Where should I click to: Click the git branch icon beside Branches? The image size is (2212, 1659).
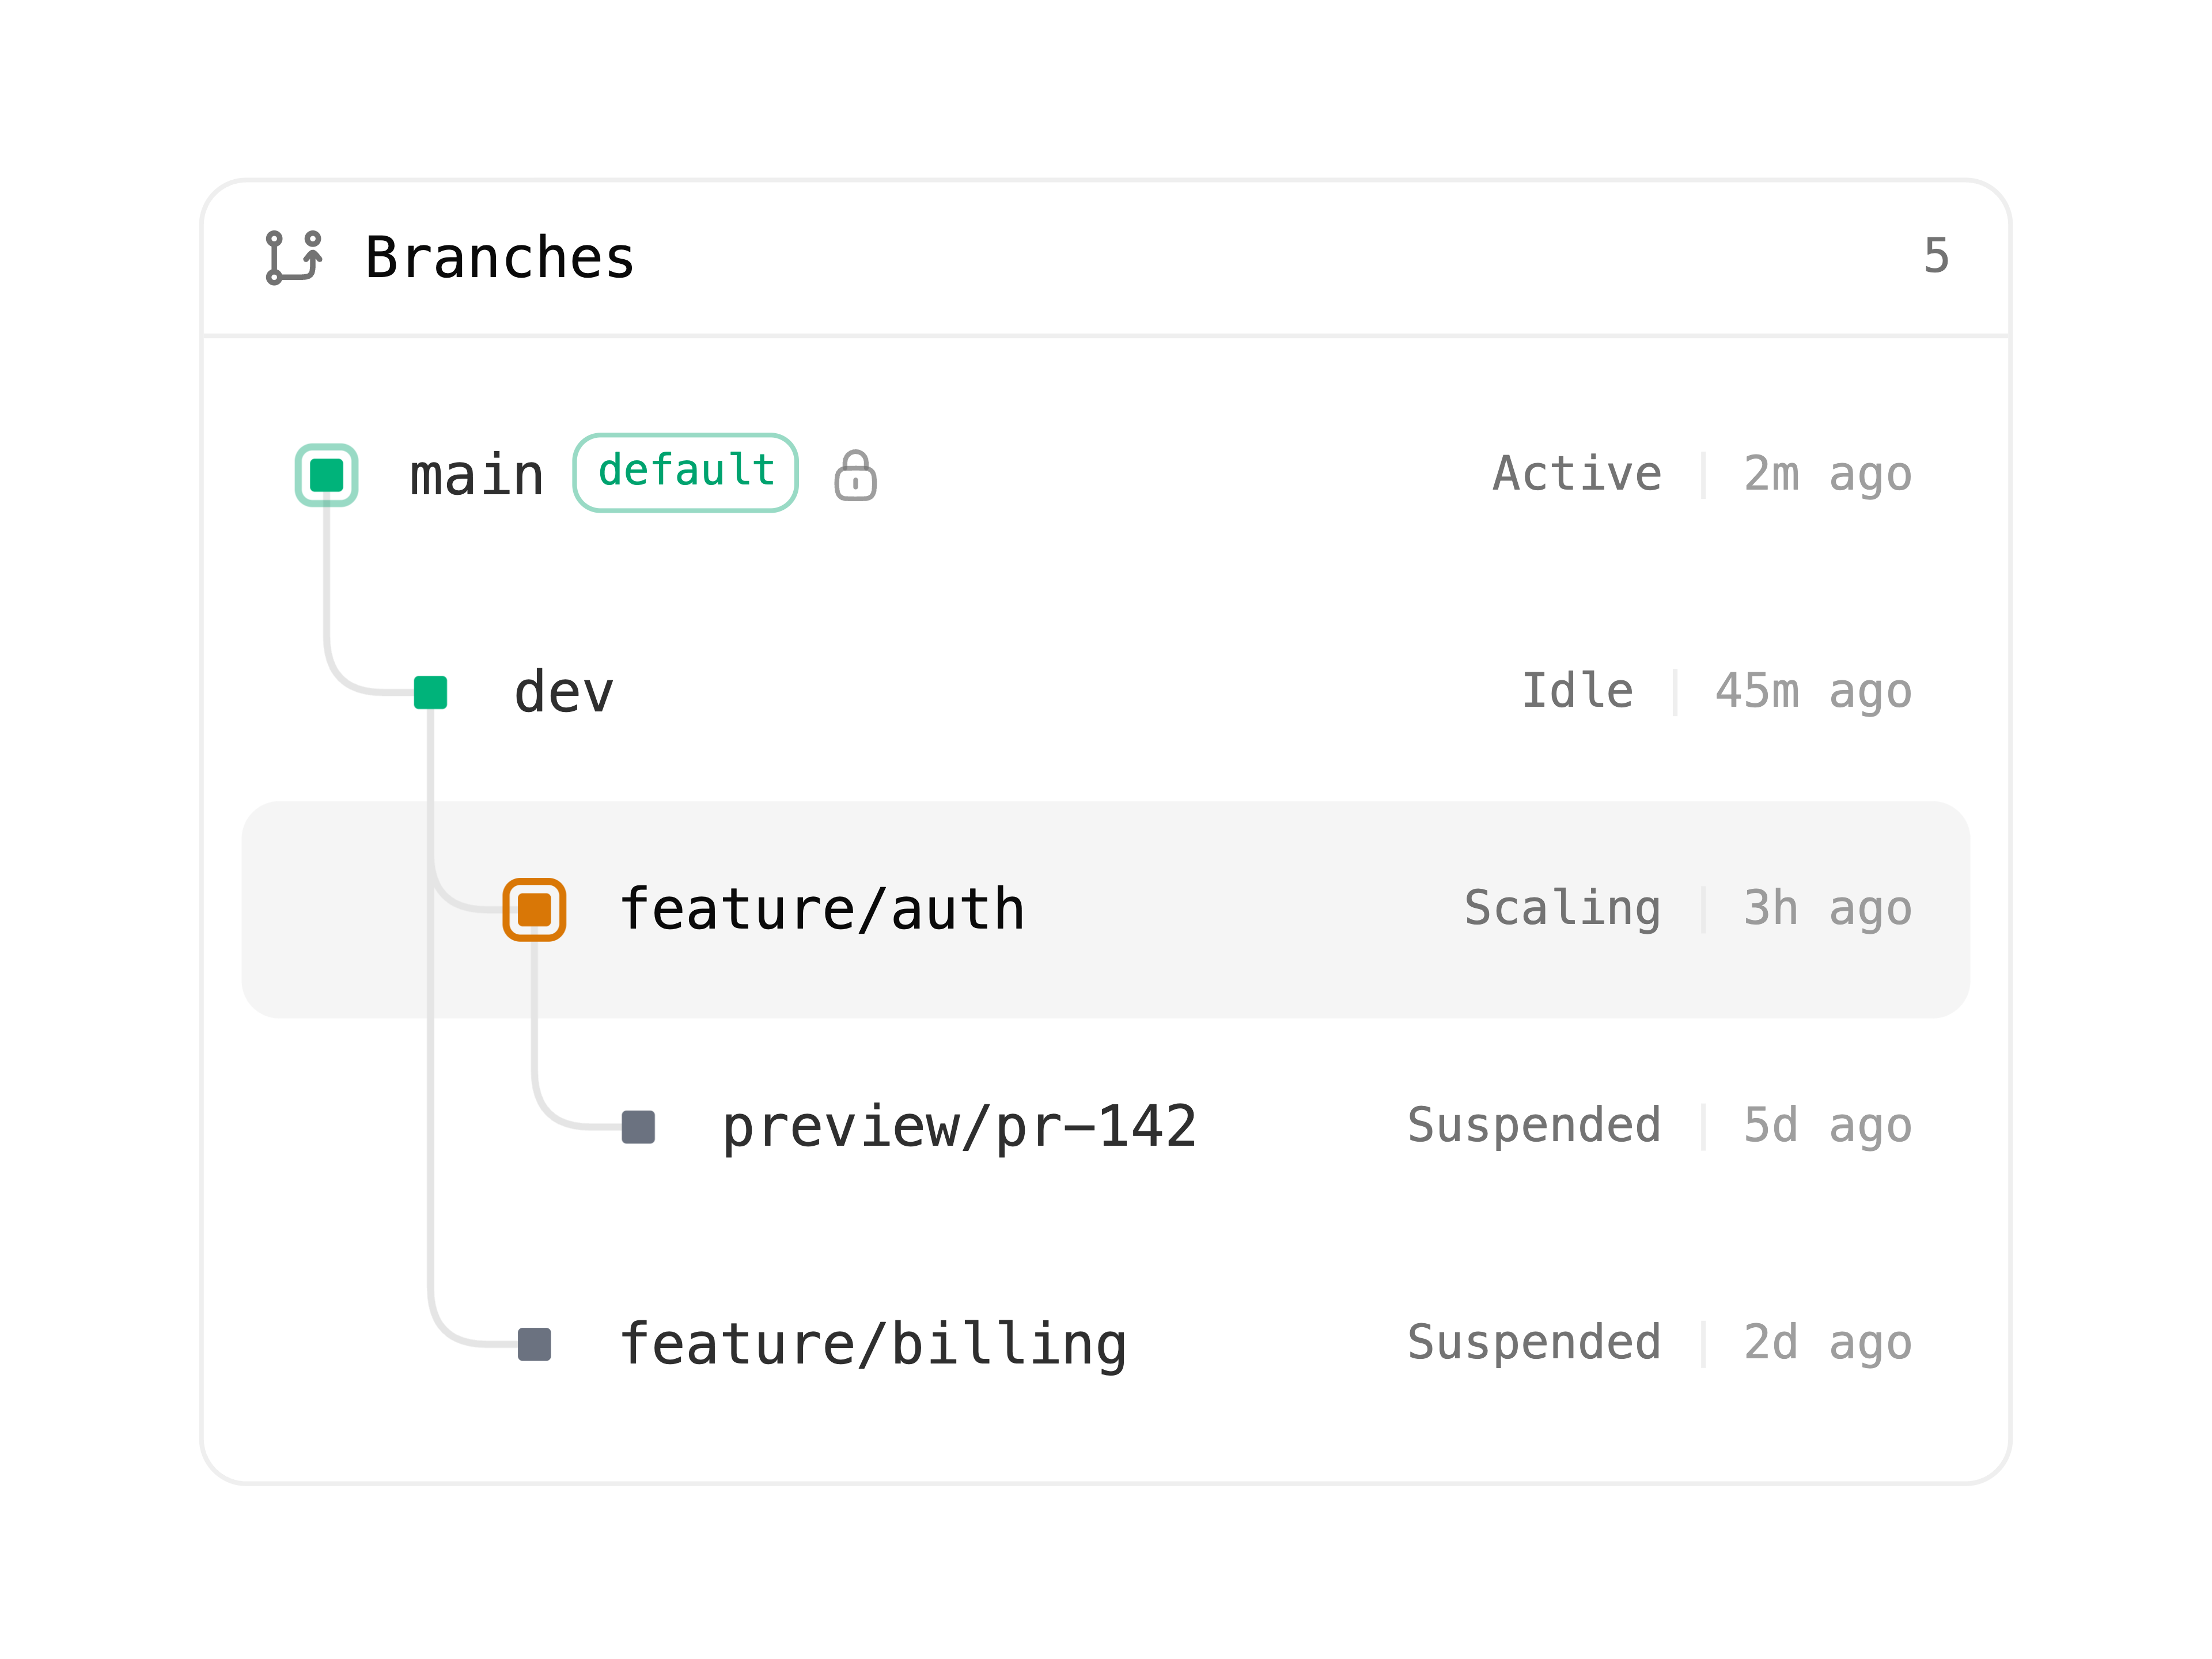point(294,258)
